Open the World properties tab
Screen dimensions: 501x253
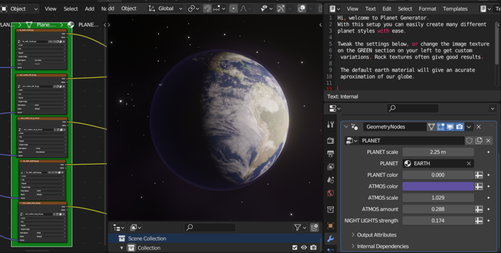[331, 193]
